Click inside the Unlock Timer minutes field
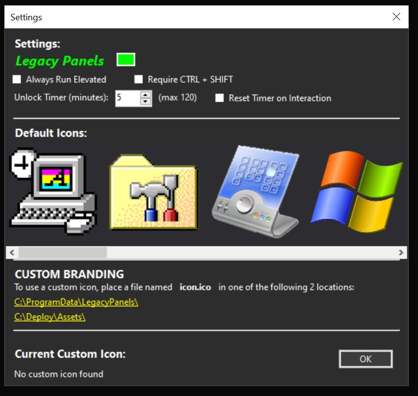This screenshot has width=418, height=396. (x=127, y=98)
